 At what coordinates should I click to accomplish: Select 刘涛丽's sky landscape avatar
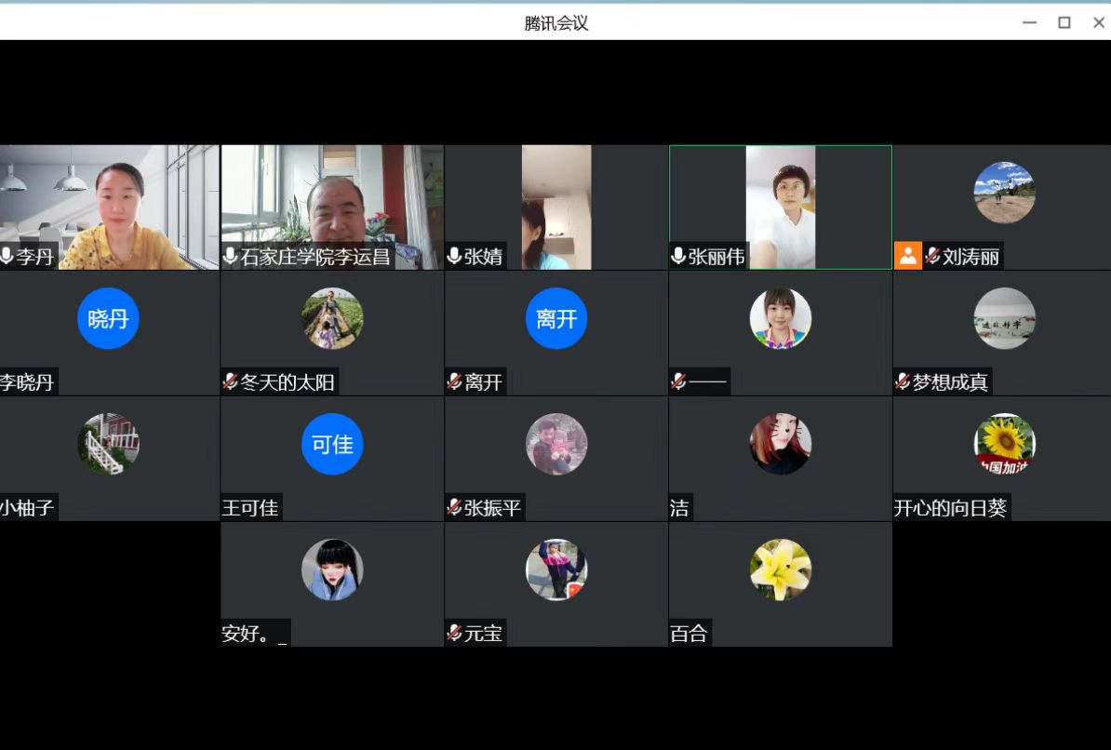(x=1005, y=193)
